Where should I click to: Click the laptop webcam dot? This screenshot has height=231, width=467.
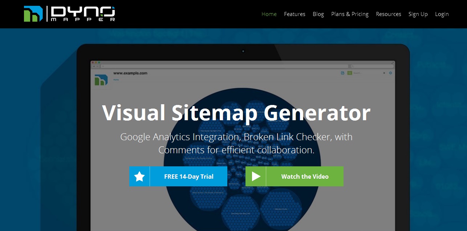pos(243,51)
